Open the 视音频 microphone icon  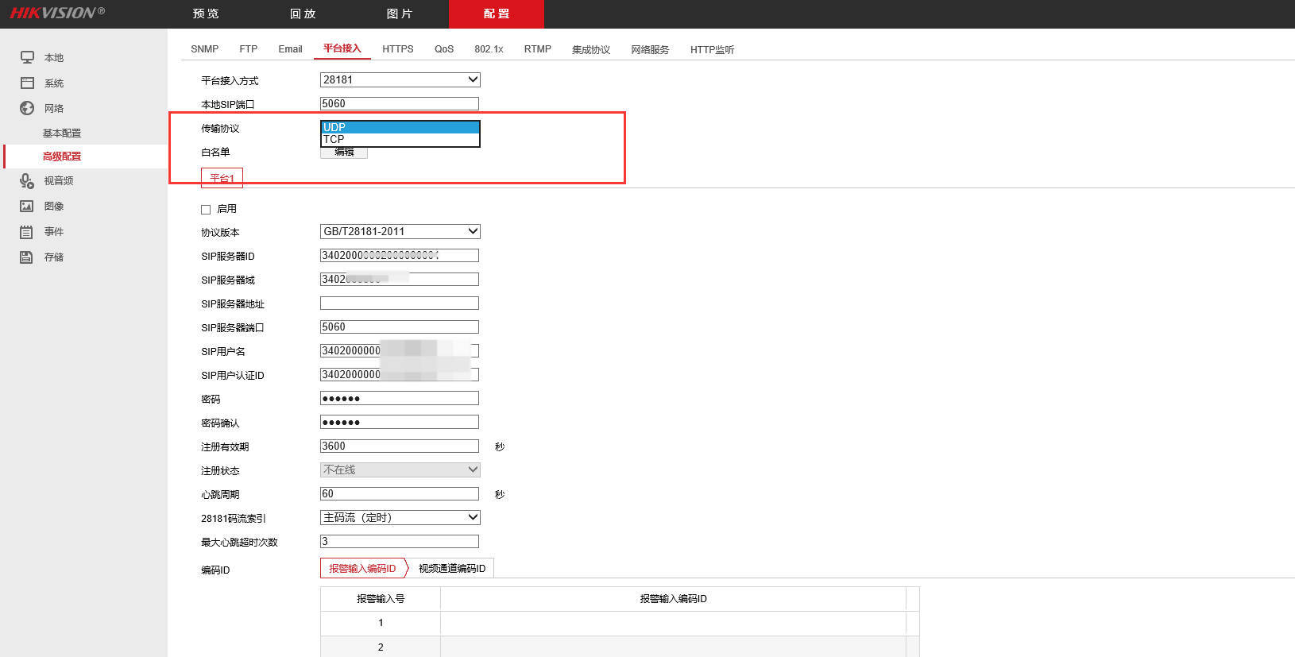27,181
